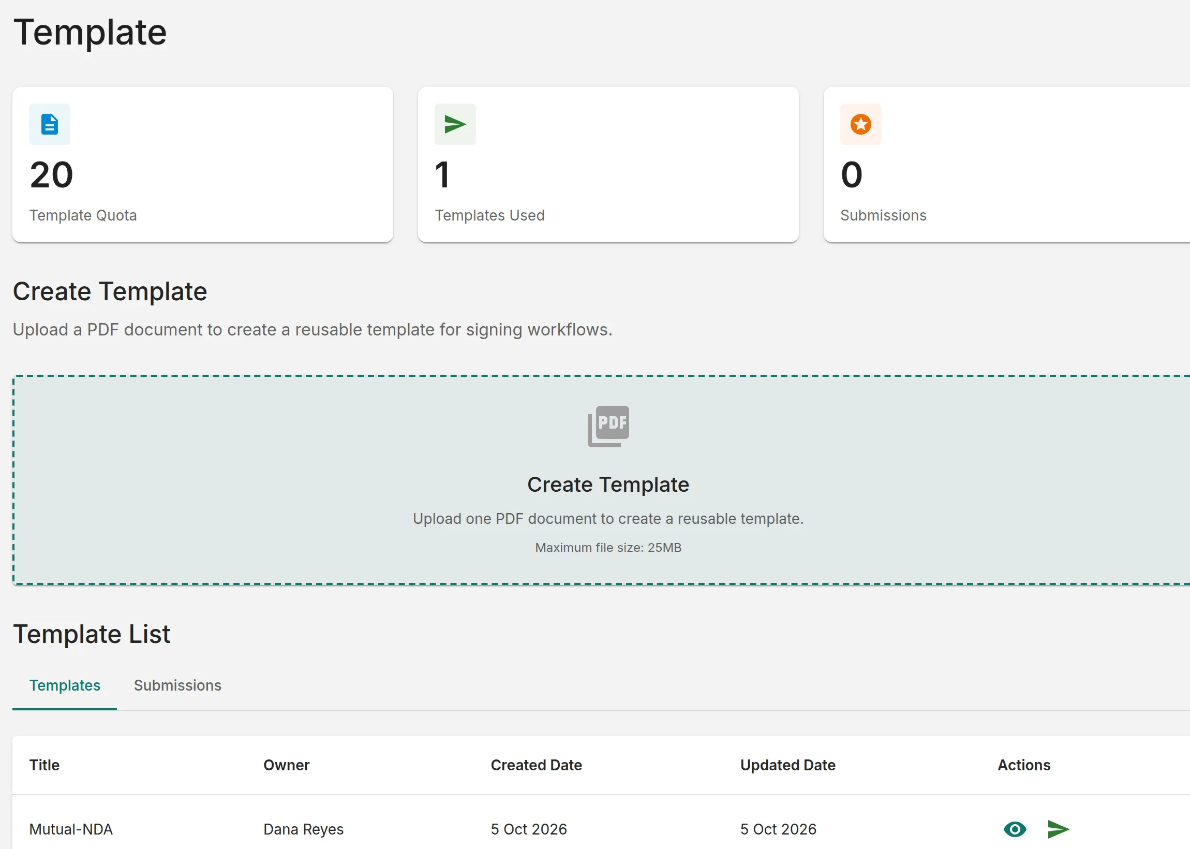Click the Owner column header
Screen dimensions: 1190x849
point(286,765)
